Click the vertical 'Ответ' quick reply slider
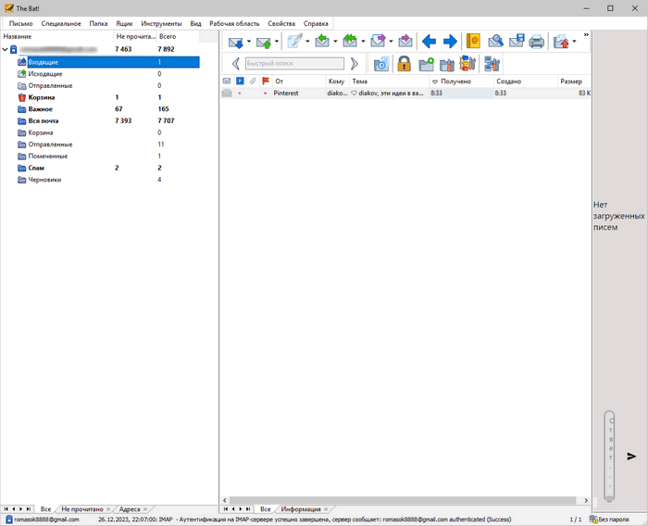This screenshot has height=526, width=648. tap(609, 456)
